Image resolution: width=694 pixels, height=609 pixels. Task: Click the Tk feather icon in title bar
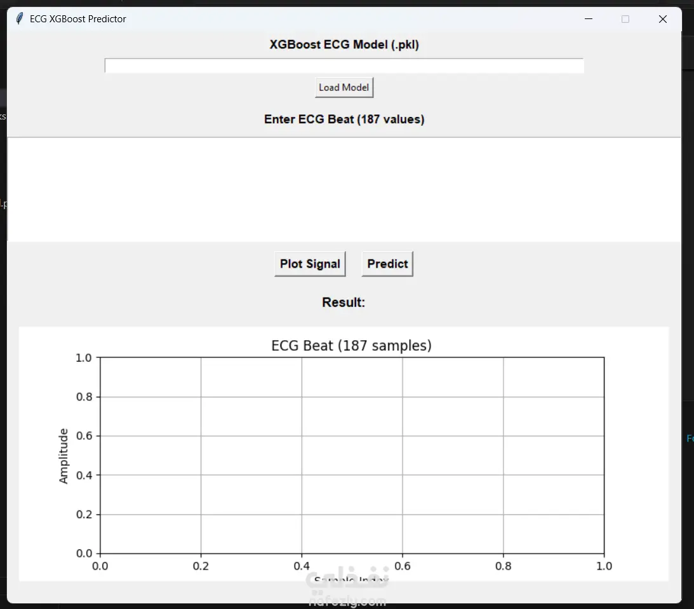coord(19,18)
